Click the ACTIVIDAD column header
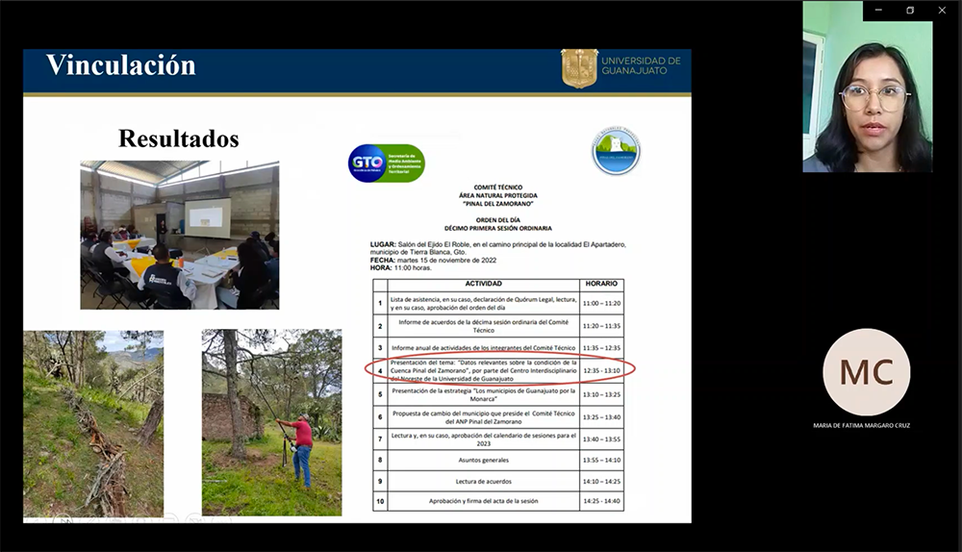 point(484,285)
